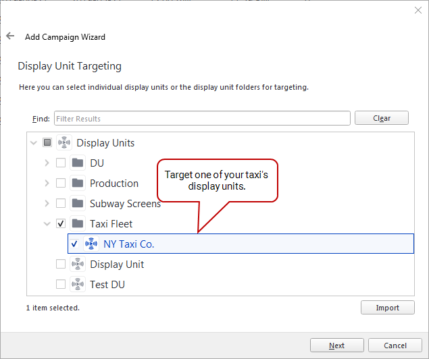The height and width of the screenshot is (359, 429).
Task: Expand the DU folder node
Action: tap(47, 163)
